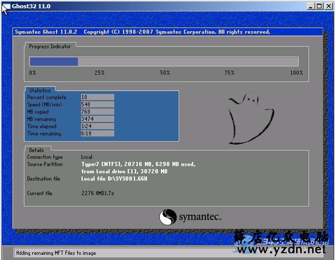Click the 'Current file' label

[x=40, y=193]
